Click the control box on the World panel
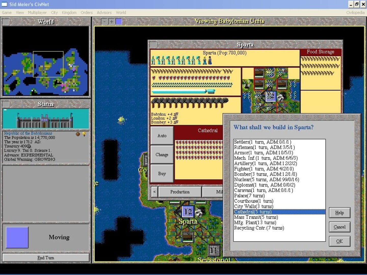 click(x=6, y=22)
